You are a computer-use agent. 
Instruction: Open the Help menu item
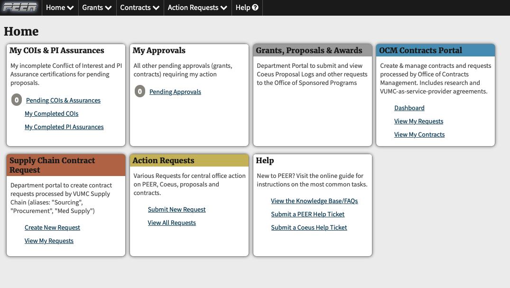point(247,8)
